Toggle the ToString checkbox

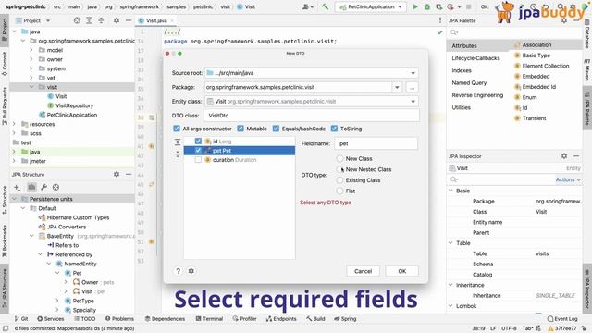pos(334,129)
